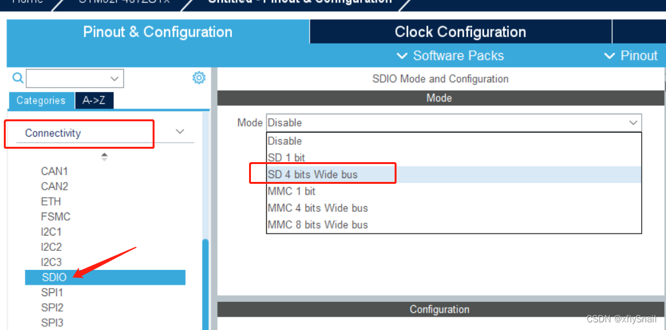Select MMC 8 bits Wide bus

[317, 225]
